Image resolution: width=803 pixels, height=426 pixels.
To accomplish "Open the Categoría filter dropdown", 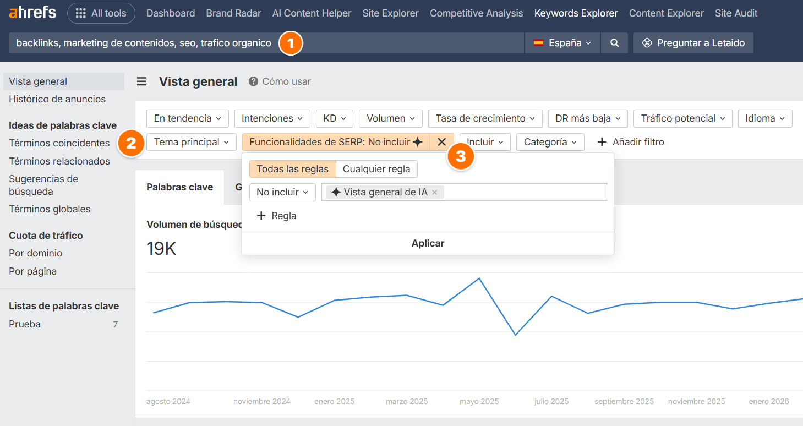I will pos(550,142).
